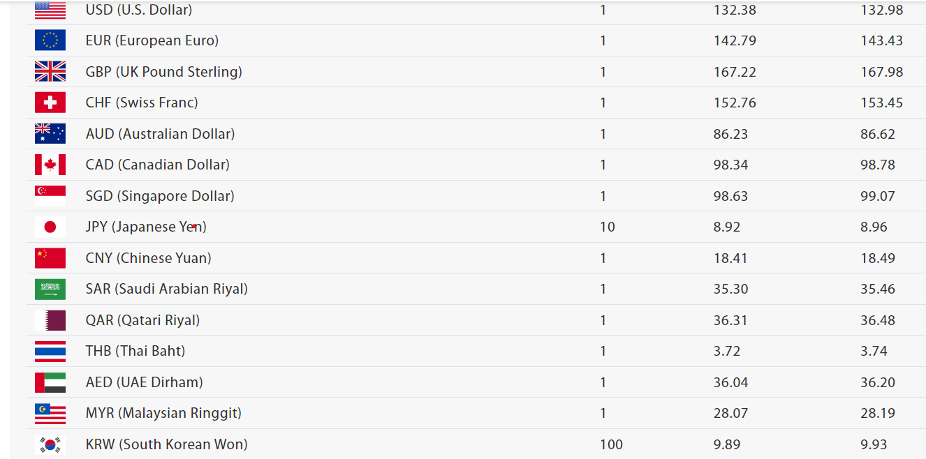This screenshot has width=926, height=459.
Task: Click the KRW unit value 100
Action: [611, 444]
